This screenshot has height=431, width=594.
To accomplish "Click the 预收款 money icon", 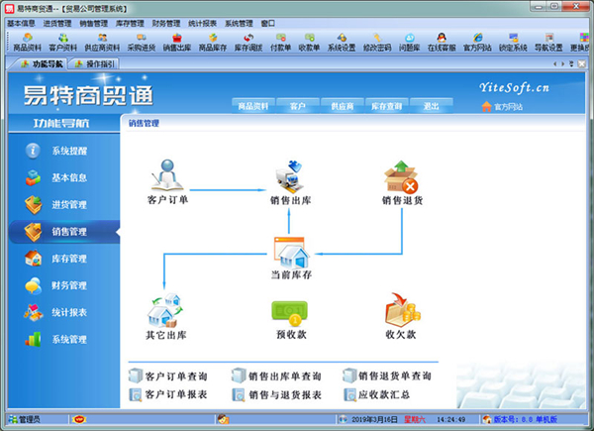I will pyautogui.click(x=291, y=320).
